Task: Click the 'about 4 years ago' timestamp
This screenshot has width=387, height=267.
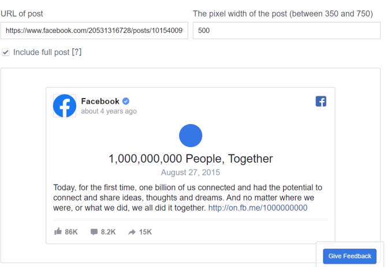Action: (x=109, y=111)
